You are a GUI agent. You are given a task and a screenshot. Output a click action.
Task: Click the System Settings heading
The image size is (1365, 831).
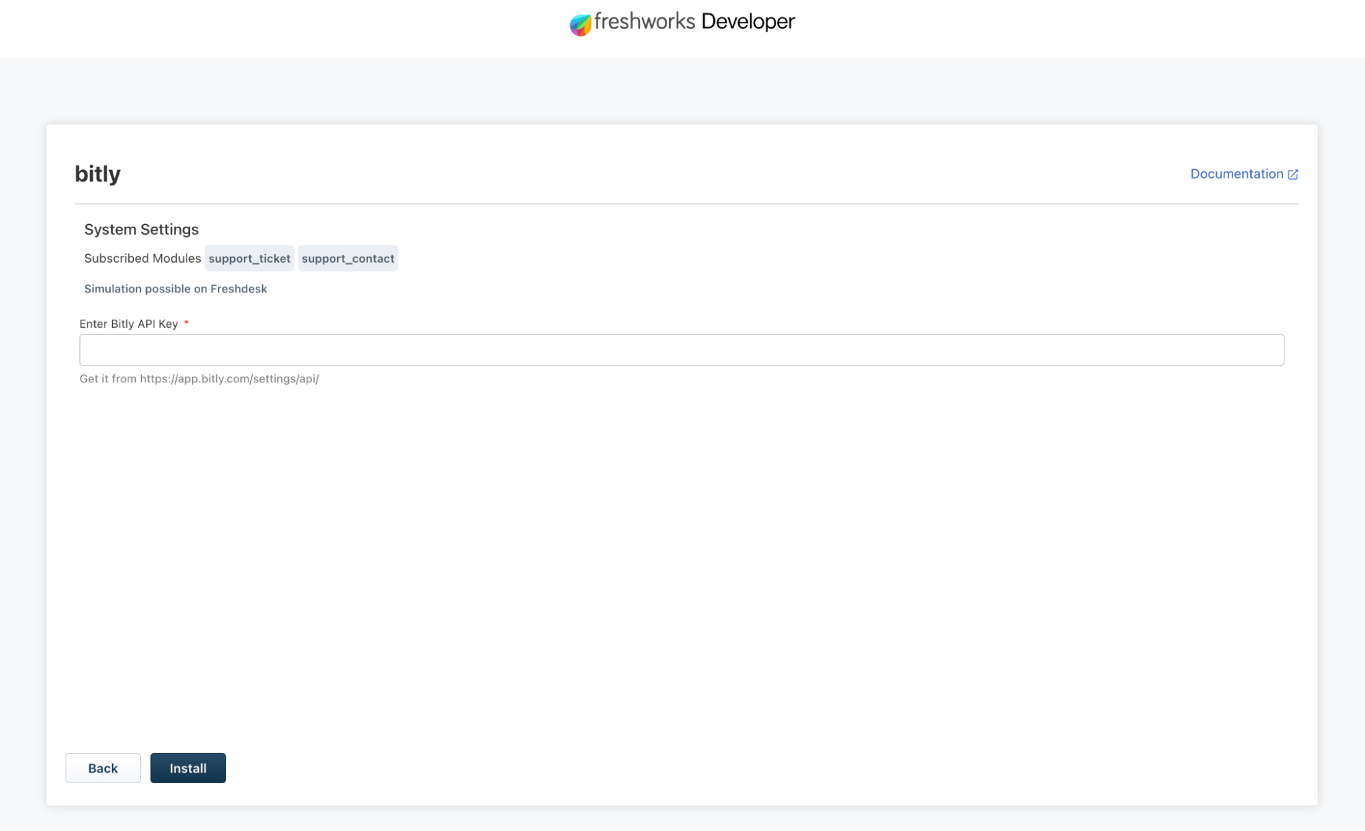[141, 229]
